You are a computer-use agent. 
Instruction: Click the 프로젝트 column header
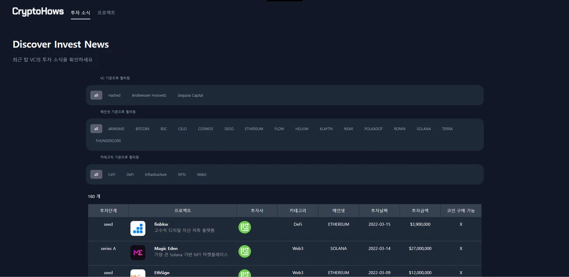pyautogui.click(x=183, y=211)
